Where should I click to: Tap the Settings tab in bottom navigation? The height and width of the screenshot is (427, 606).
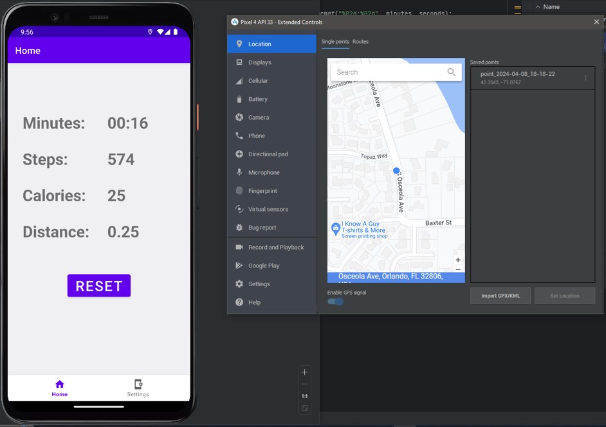coord(138,388)
